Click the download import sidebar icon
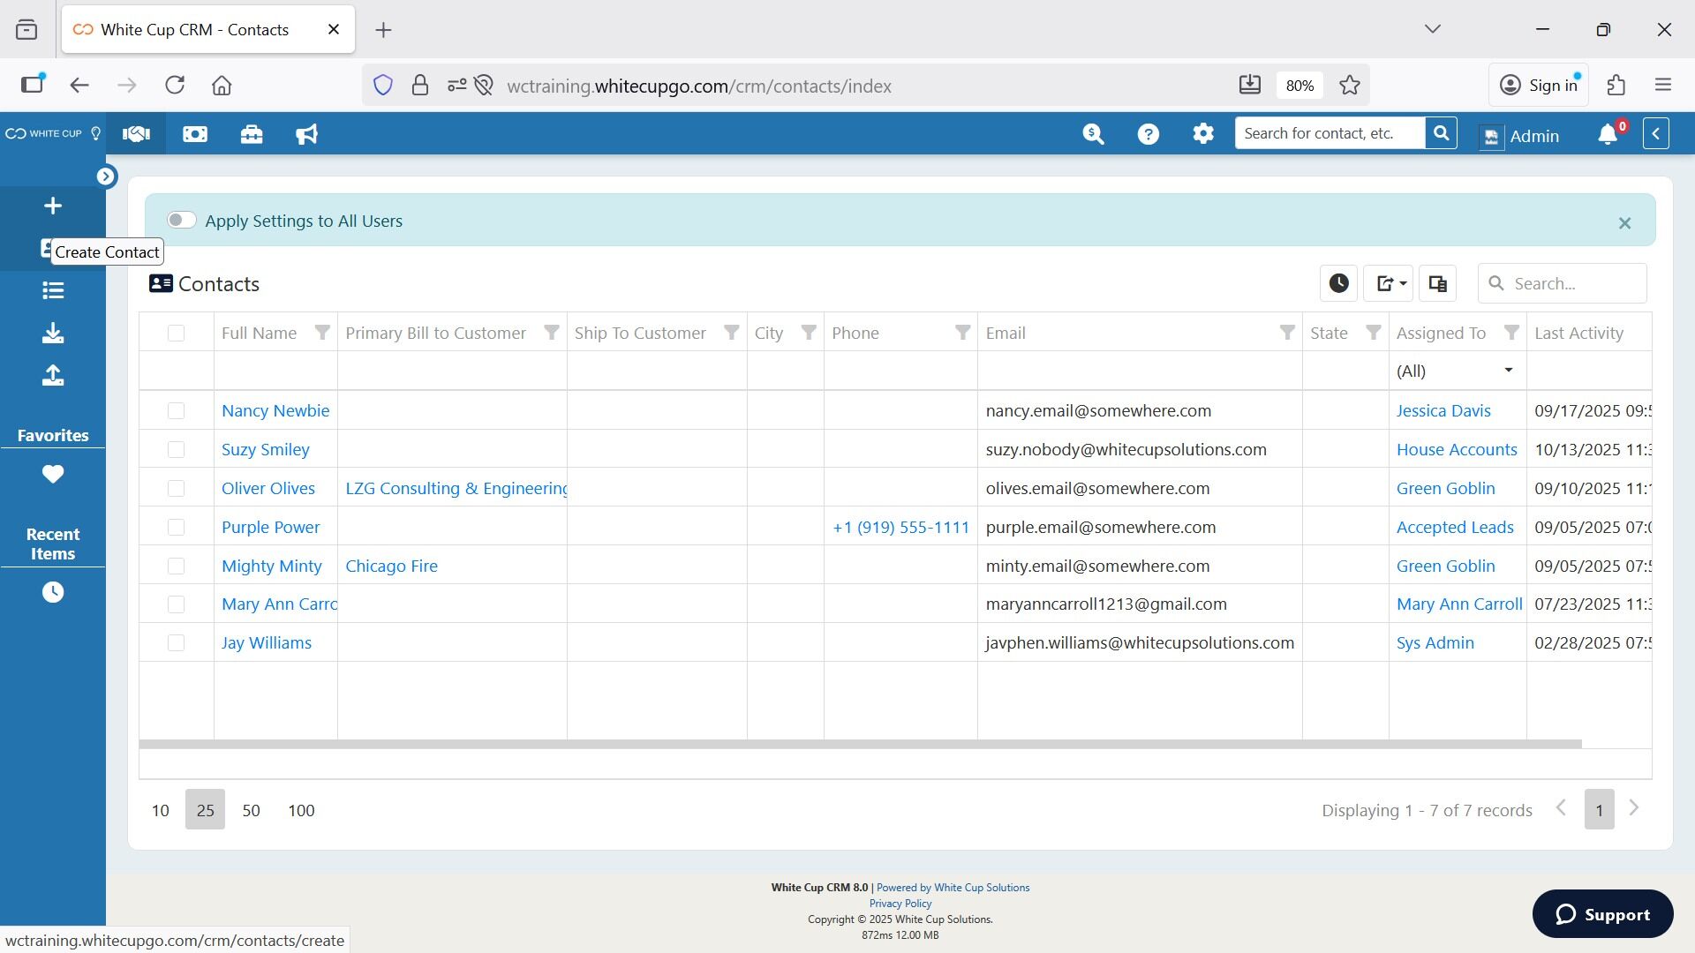1695x953 pixels. pyautogui.click(x=53, y=333)
